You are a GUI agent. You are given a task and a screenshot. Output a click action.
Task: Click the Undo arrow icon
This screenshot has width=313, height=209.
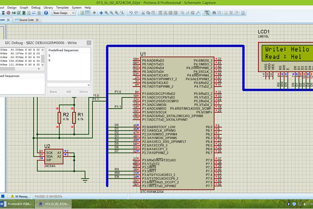131,13
